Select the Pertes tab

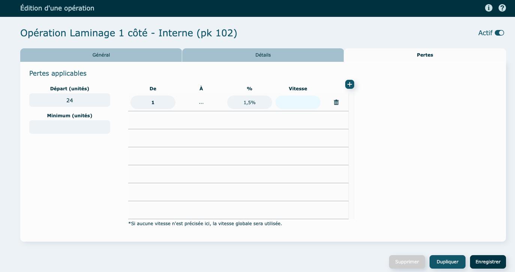point(425,55)
